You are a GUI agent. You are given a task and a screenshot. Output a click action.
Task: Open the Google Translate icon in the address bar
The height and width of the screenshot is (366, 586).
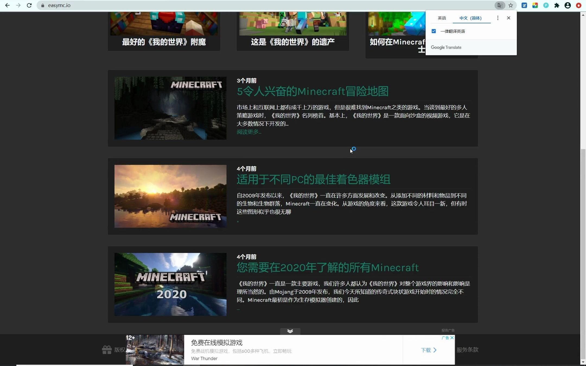tap(500, 5)
